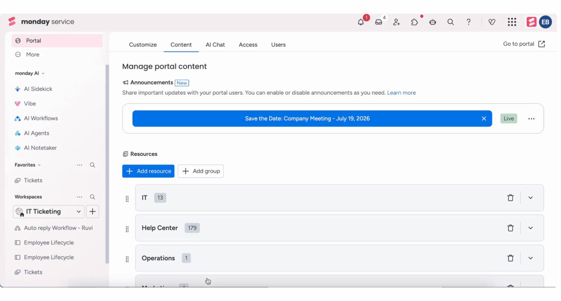Screen dimensions: 561x301
Task: Click the Operations group name
Action: [x=158, y=258]
